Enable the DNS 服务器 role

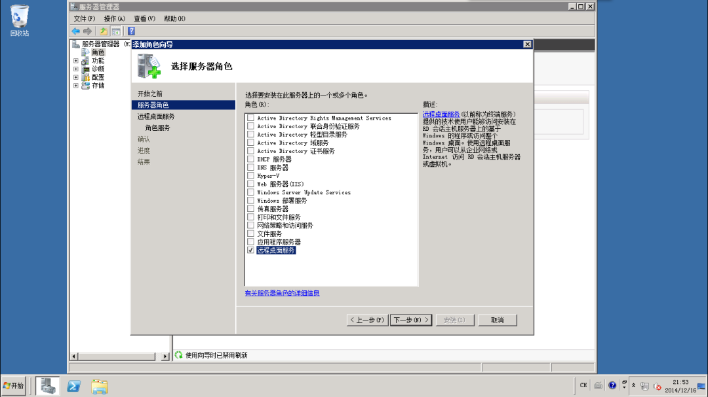250,167
